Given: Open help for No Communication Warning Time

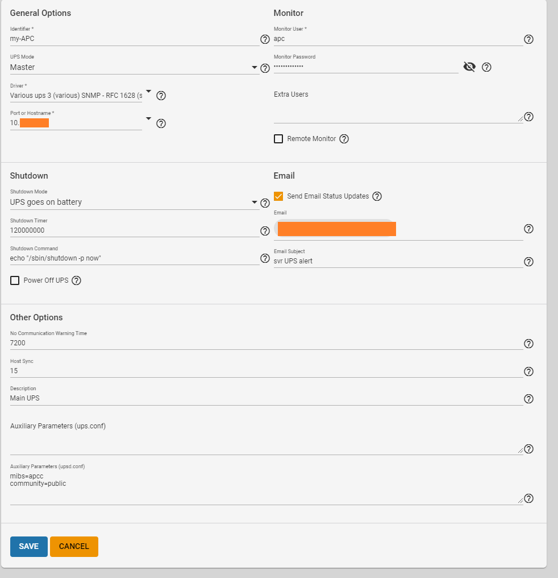Looking at the screenshot, I should 528,344.
